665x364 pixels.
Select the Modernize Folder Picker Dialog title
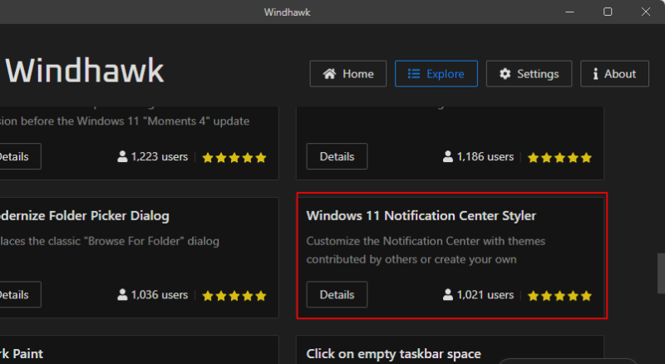pos(83,216)
